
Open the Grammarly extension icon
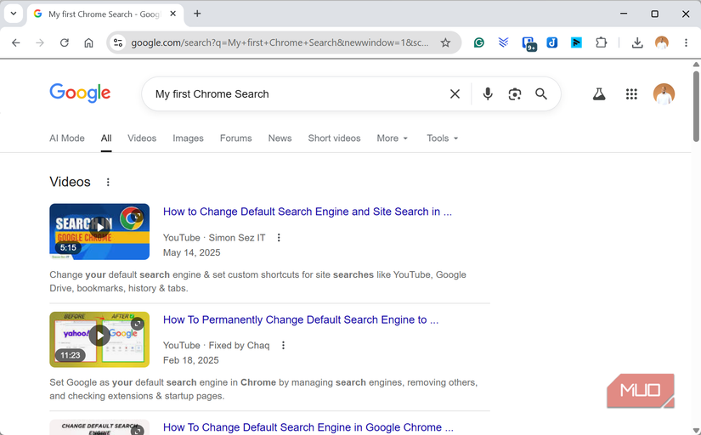pos(479,43)
